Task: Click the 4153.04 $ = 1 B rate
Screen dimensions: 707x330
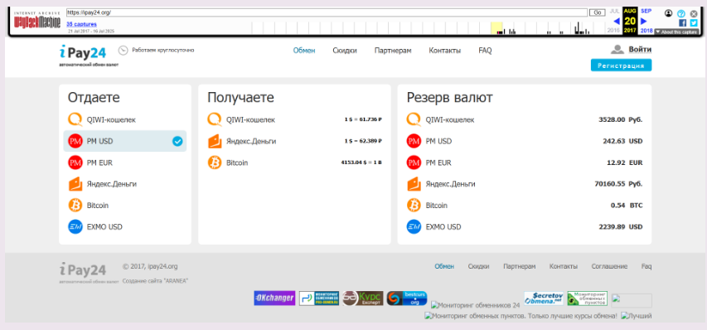Action: (361, 163)
